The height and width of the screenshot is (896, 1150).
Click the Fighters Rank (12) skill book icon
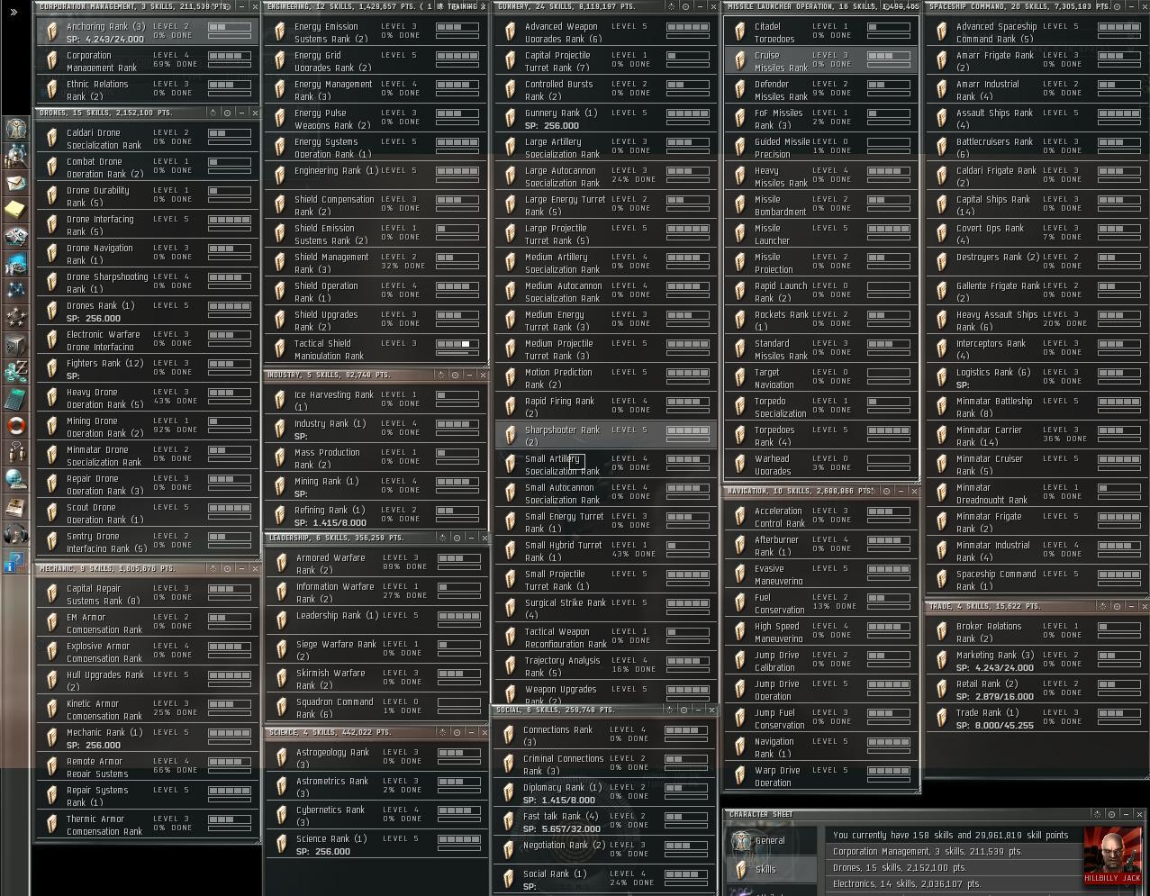52,369
